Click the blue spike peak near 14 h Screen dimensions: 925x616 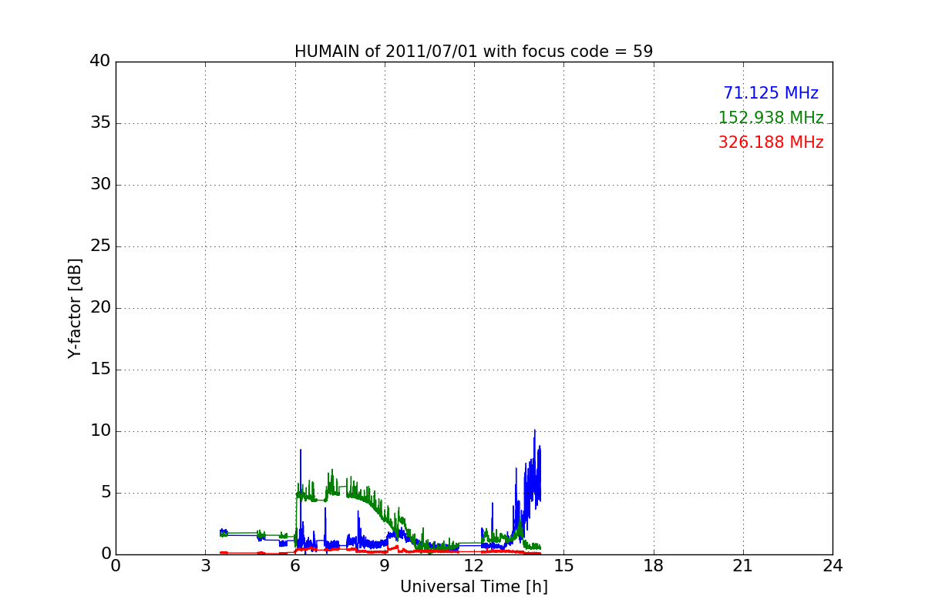point(534,431)
